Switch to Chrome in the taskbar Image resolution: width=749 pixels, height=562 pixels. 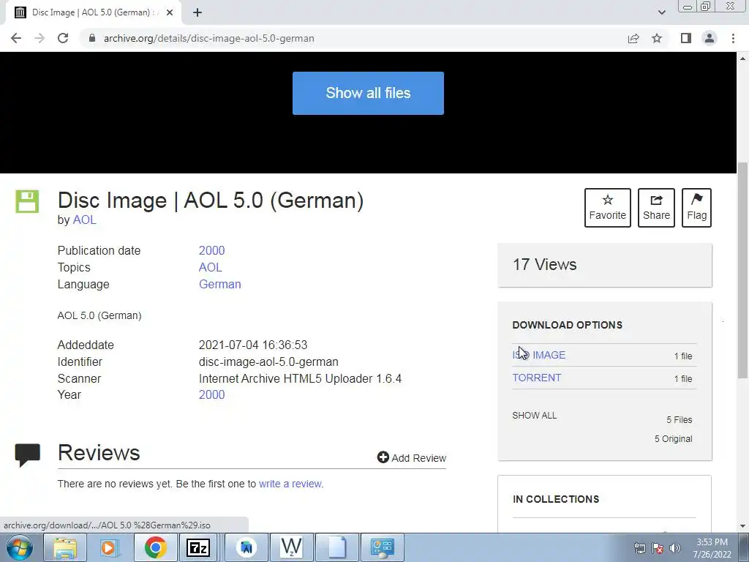155,547
